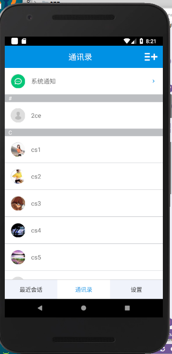Tap the Android recent apps square button
The width and height of the screenshot is (172, 354).
pos(127,308)
